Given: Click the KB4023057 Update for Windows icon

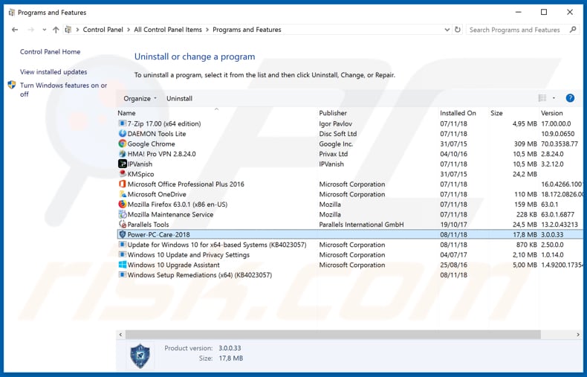Looking at the screenshot, I should coord(122,245).
